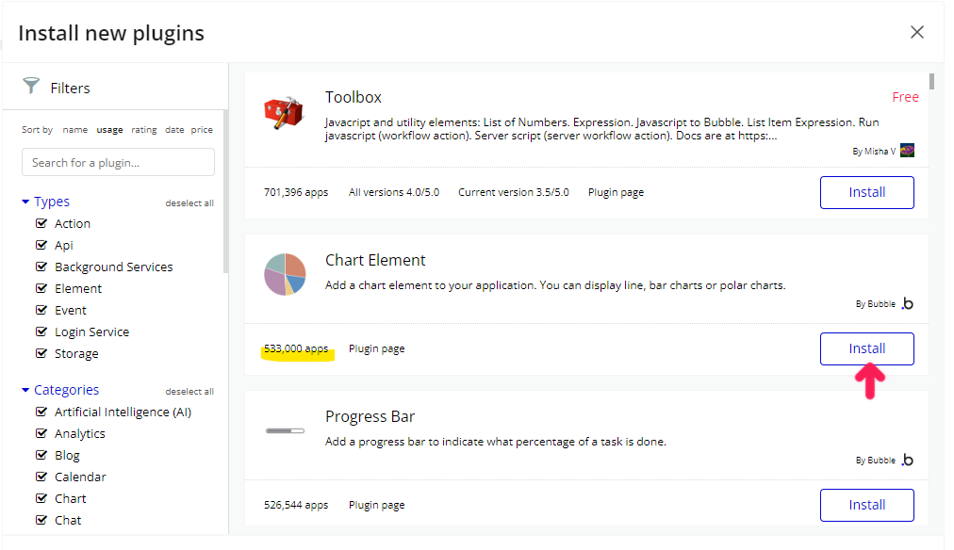Deselect all Types filters
954x550 pixels.
click(189, 203)
